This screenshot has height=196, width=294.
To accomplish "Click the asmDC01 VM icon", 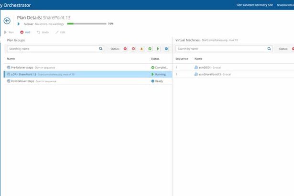I will (x=196, y=67).
